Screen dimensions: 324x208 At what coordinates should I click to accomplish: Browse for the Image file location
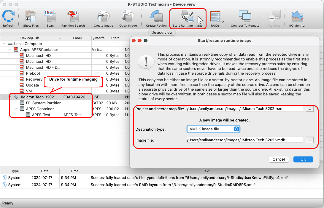click(x=309, y=140)
